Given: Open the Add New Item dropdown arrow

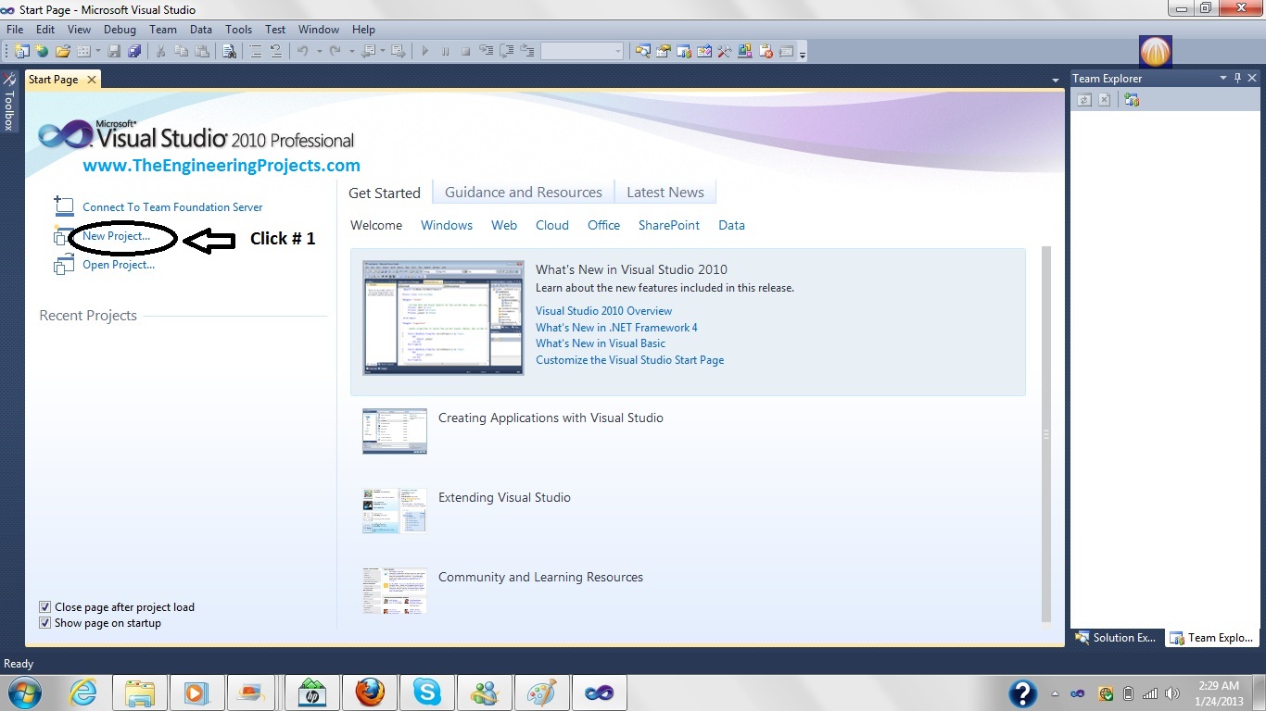Looking at the screenshot, I should 97,51.
